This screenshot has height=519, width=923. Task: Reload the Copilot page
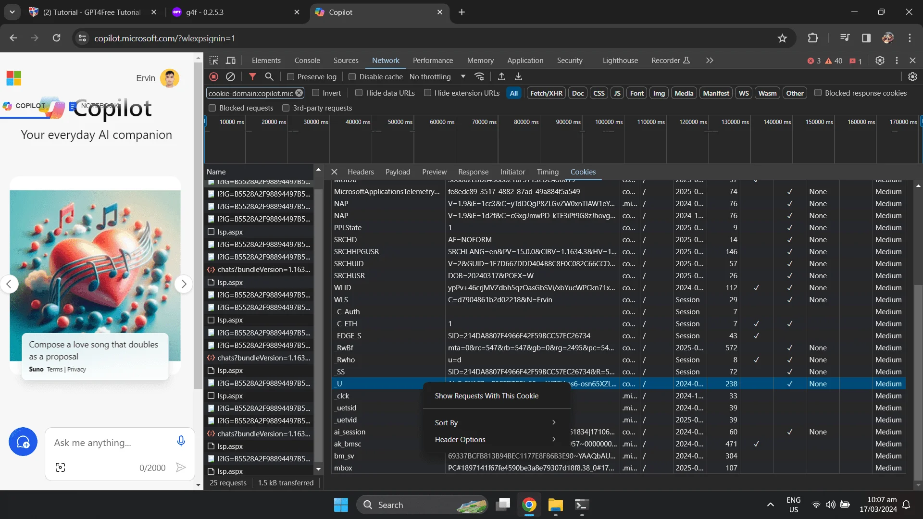56,38
